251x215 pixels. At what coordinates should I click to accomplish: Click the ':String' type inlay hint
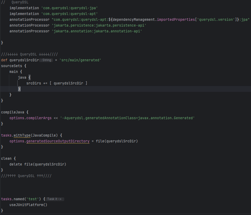pos(46,60)
